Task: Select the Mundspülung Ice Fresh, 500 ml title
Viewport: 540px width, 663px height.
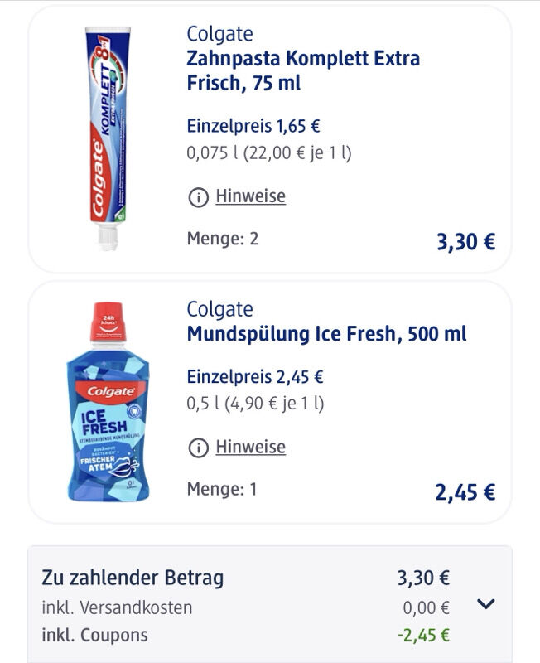Action: click(326, 334)
